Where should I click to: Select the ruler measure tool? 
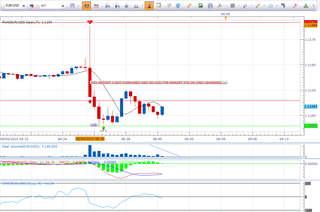189,6
